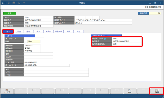The width and height of the screenshot is (164, 98).
Task: Click the printer icon in title bar
Action: 14,3
